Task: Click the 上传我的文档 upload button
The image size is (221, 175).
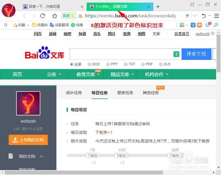Action: (x=28, y=140)
